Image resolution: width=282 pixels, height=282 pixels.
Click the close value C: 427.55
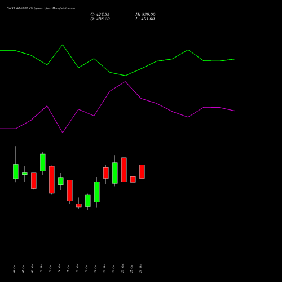(100, 15)
